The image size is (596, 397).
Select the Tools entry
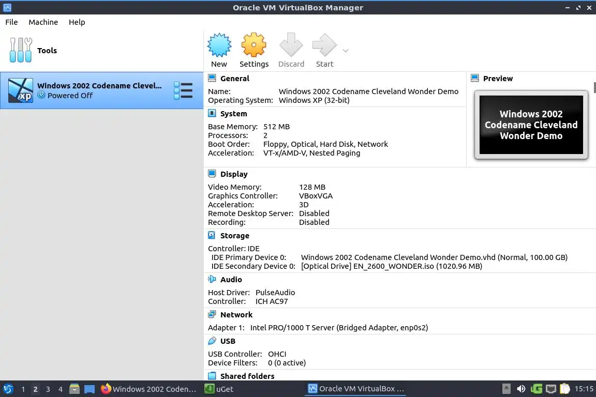tap(101, 51)
